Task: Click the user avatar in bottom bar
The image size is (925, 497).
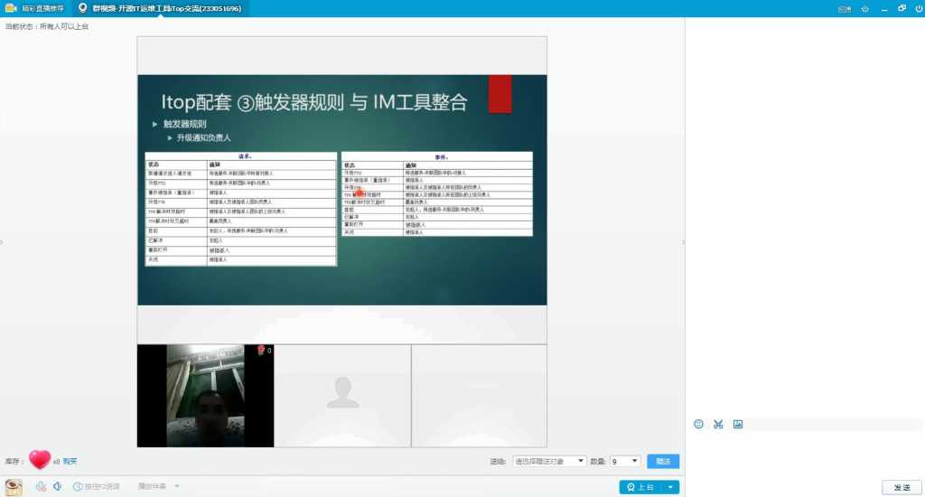Action: [14, 487]
